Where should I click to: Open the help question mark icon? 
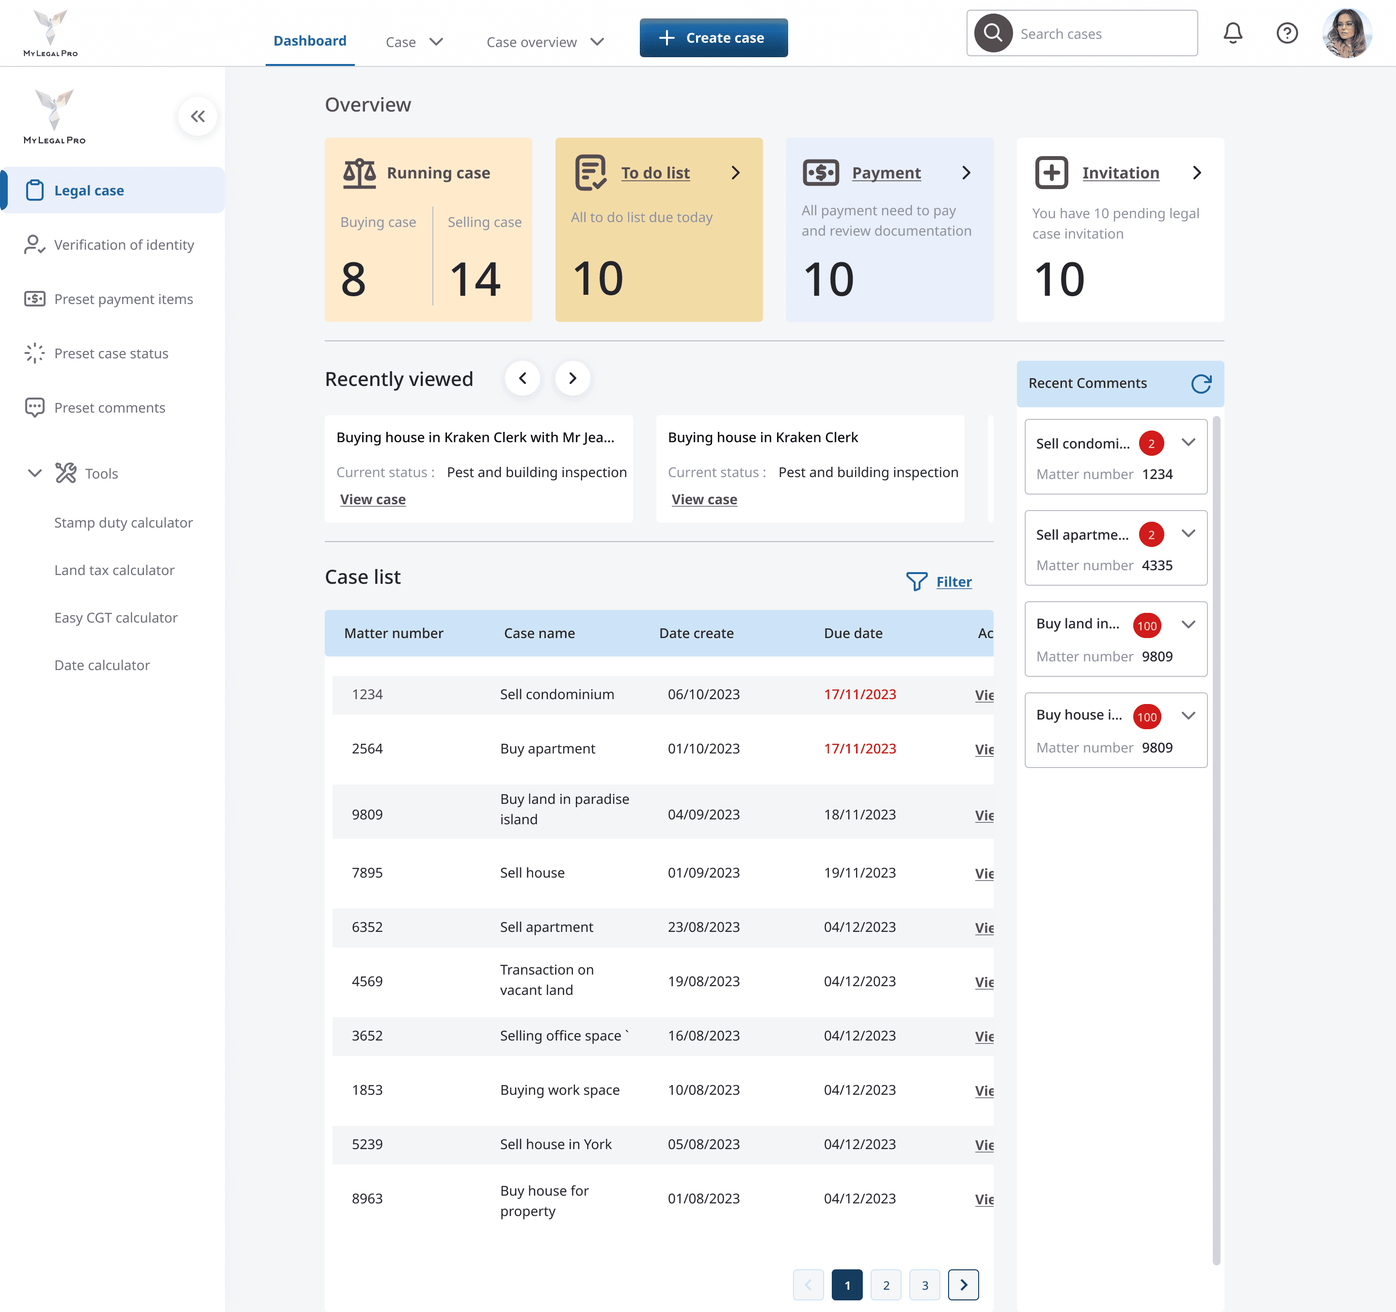[1286, 33]
